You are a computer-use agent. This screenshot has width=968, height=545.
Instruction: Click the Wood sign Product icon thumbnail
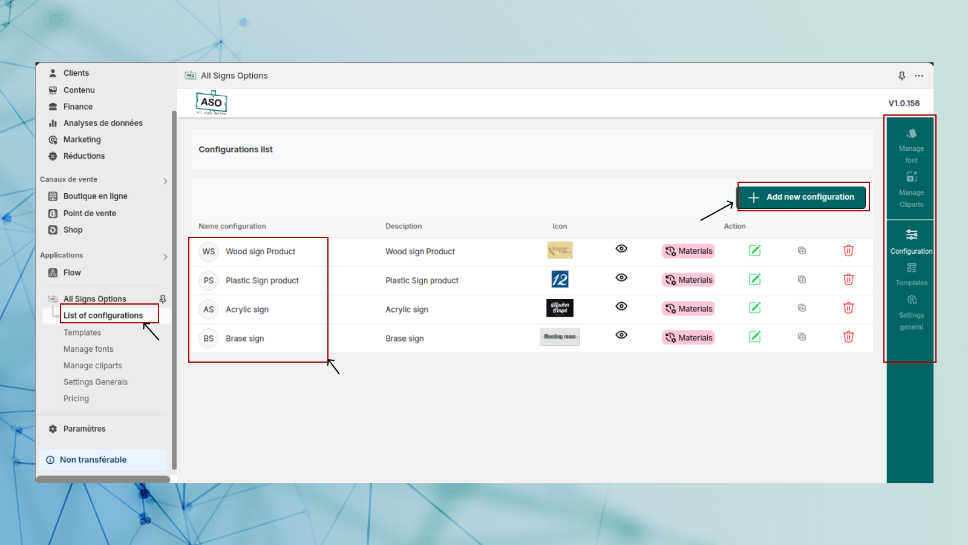click(x=560, y=251)
